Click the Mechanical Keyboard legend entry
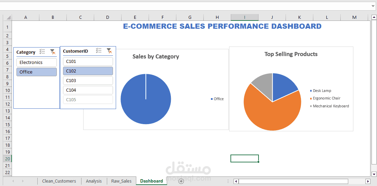 329,106
